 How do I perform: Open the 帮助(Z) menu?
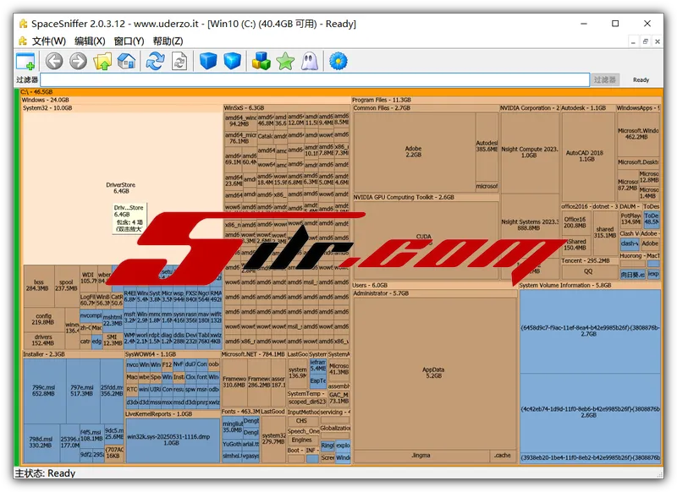168,41
